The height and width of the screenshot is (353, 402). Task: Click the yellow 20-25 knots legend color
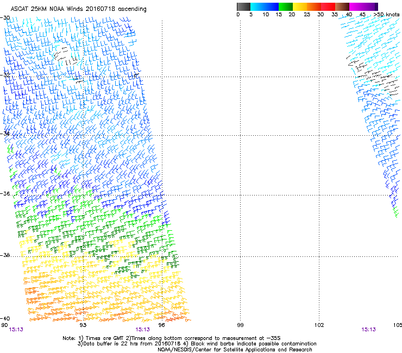pyautogui.click(x=300, y=7)
